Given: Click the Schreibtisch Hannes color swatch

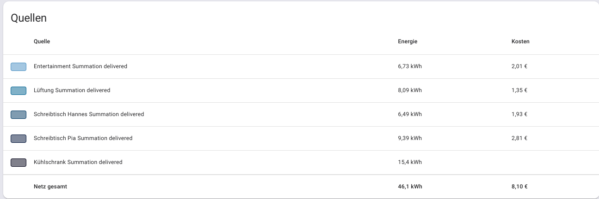Looking at the screenshot, I should (19, 115).
